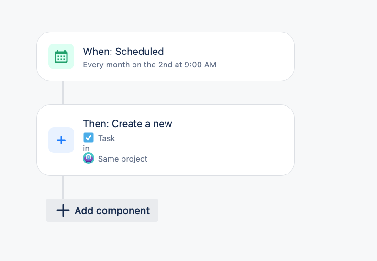Click the blue Task checkmark issue-type icon
Image resolution: width=377 pixels, height=261 pixels.
click(x=89, y=138)
